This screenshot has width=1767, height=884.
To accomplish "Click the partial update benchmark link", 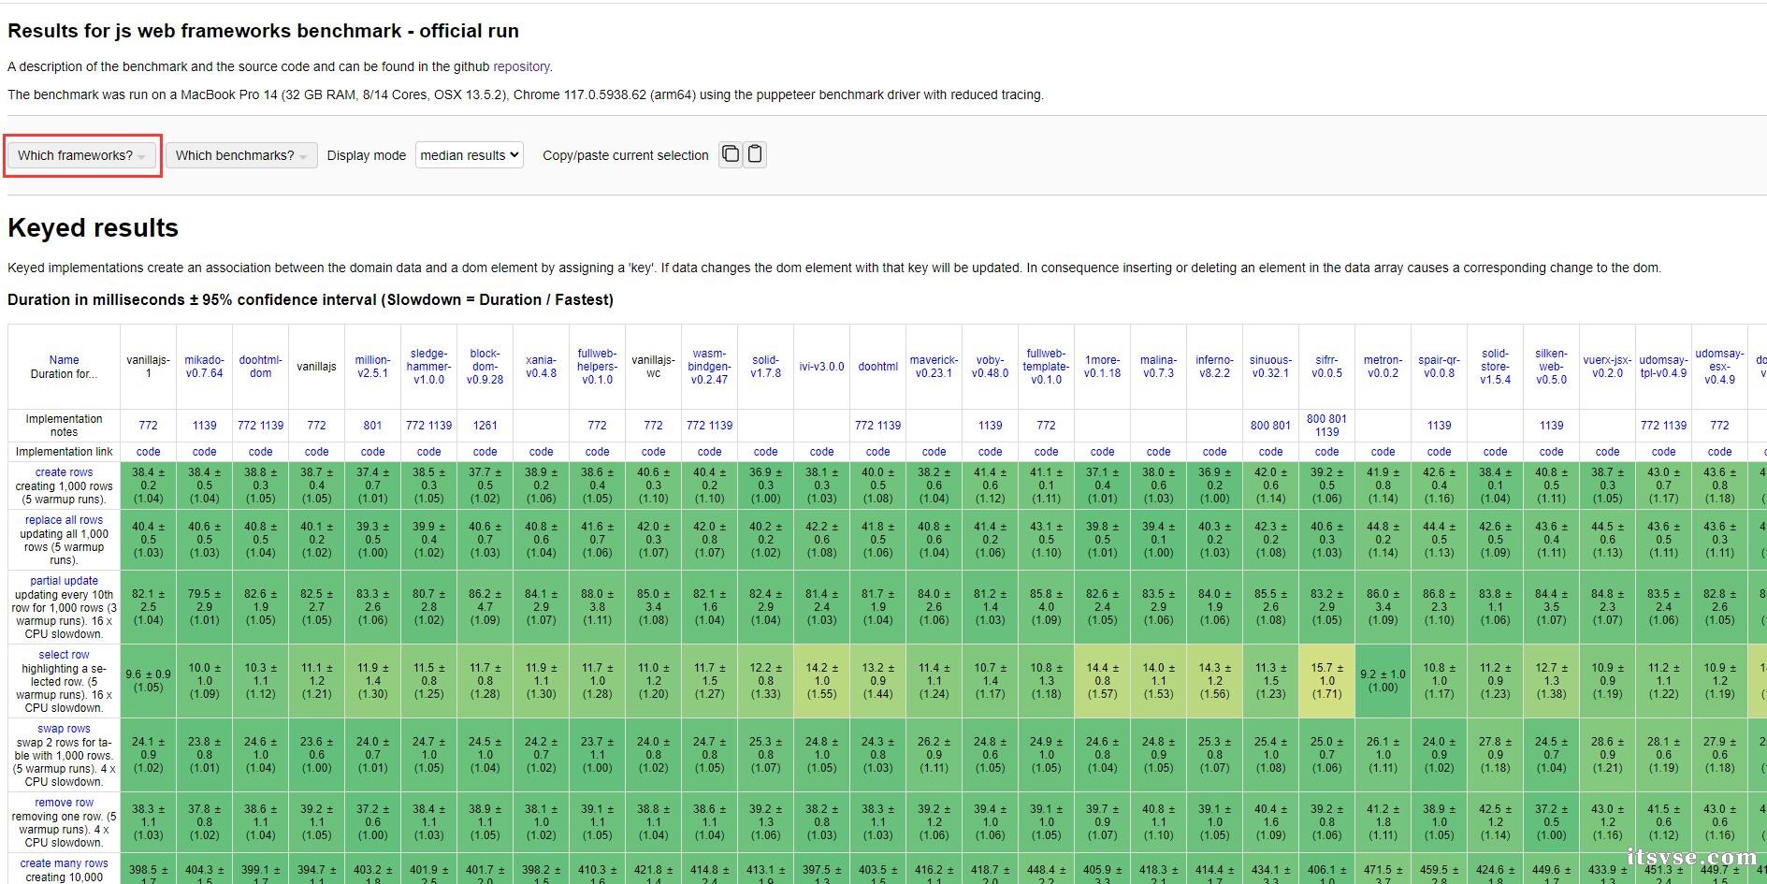I will pos(64,581).
